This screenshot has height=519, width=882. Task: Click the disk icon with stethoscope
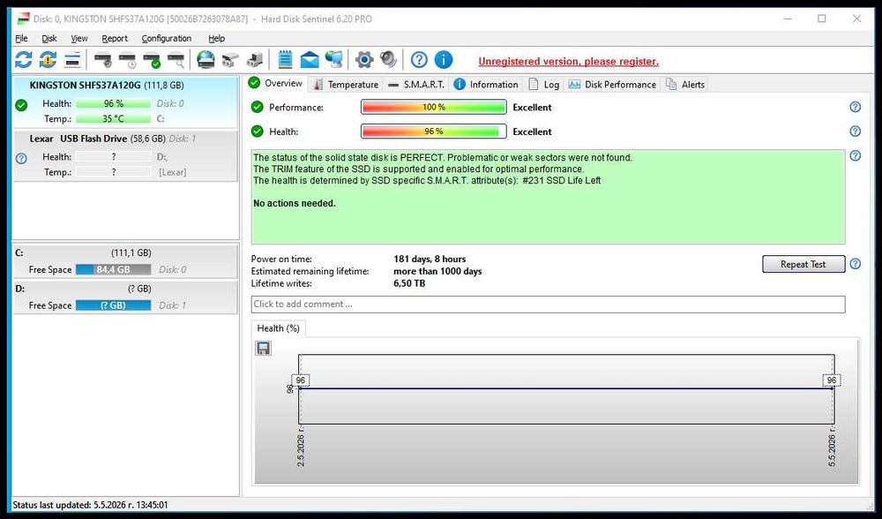103,59
